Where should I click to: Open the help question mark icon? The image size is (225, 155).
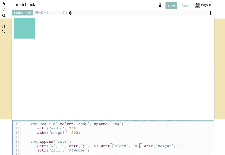(4, 10)
